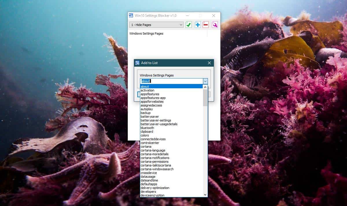Click the Add to List dialog title icon
Image resolution: width=347 pixels, height=206 pixels.
(x=137, y=63)
